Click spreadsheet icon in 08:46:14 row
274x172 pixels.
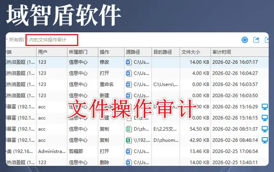pyautogui.click(x=129, y=140)
